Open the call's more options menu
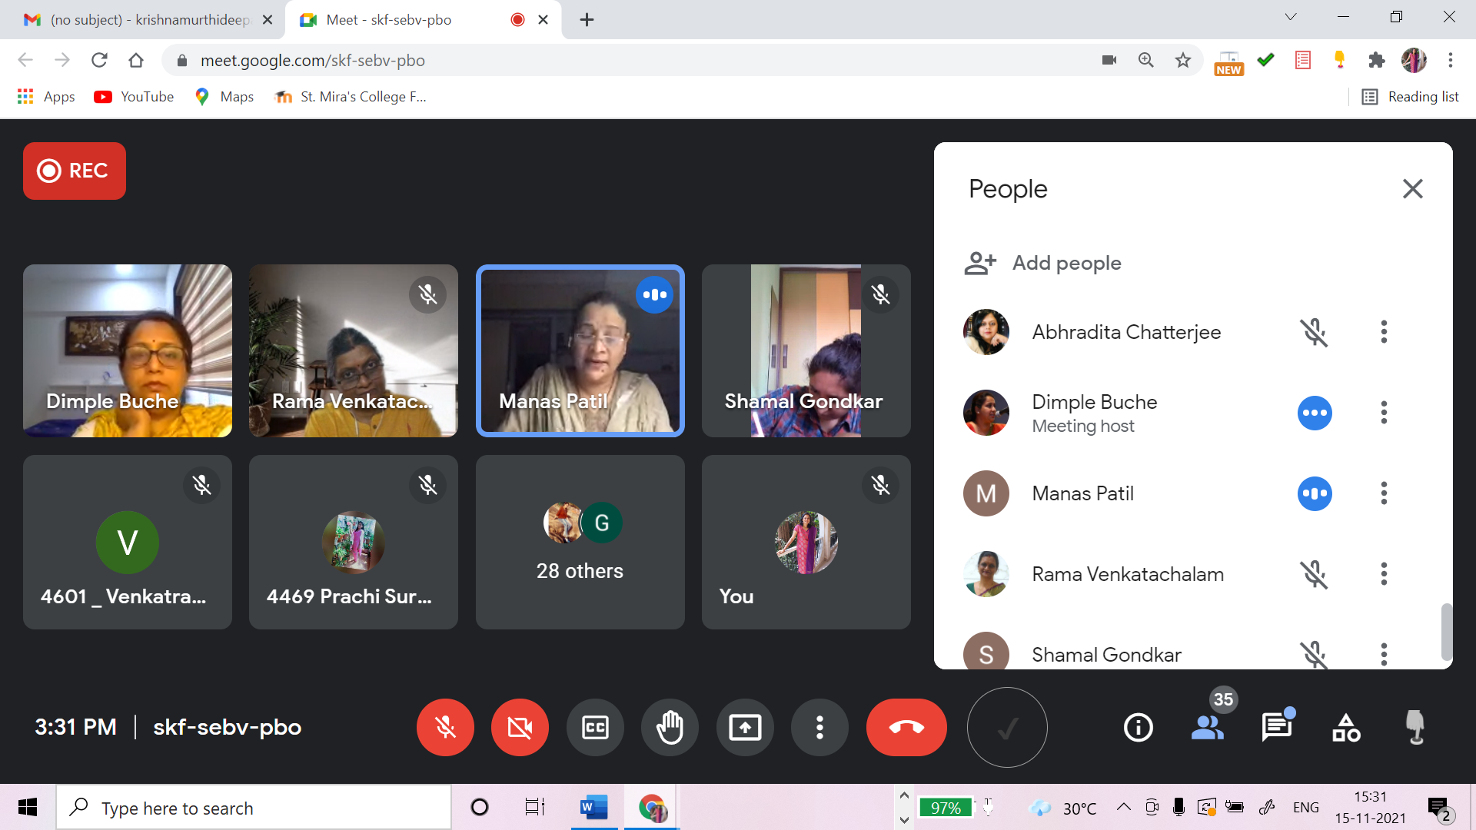 tap(819, 727)
